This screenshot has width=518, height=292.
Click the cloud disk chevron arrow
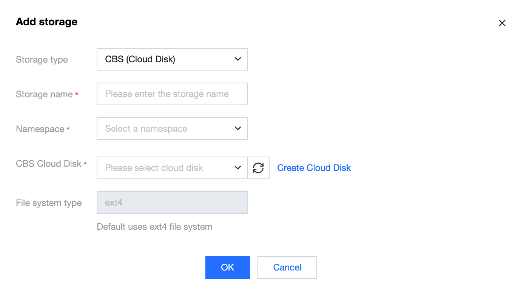(x=238, y=168)
